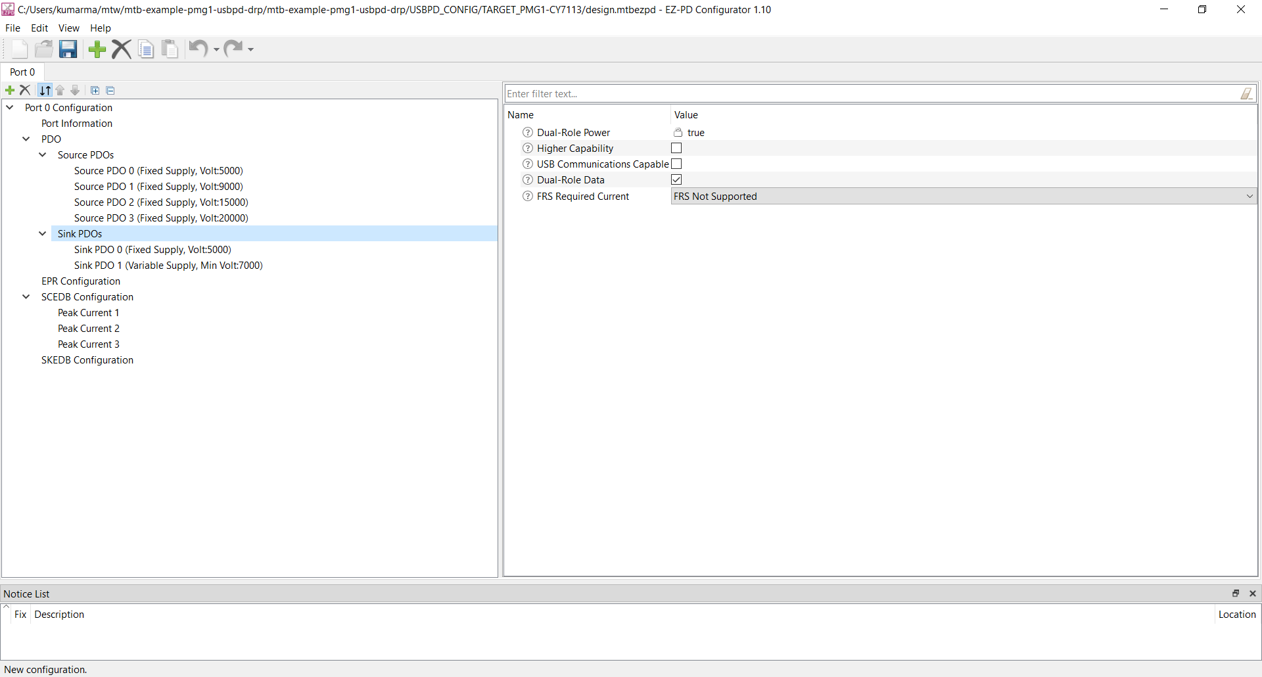Open the Help menu
Image resolution: width=1262 pixels, height=677 pixels.
click(101, 28)
